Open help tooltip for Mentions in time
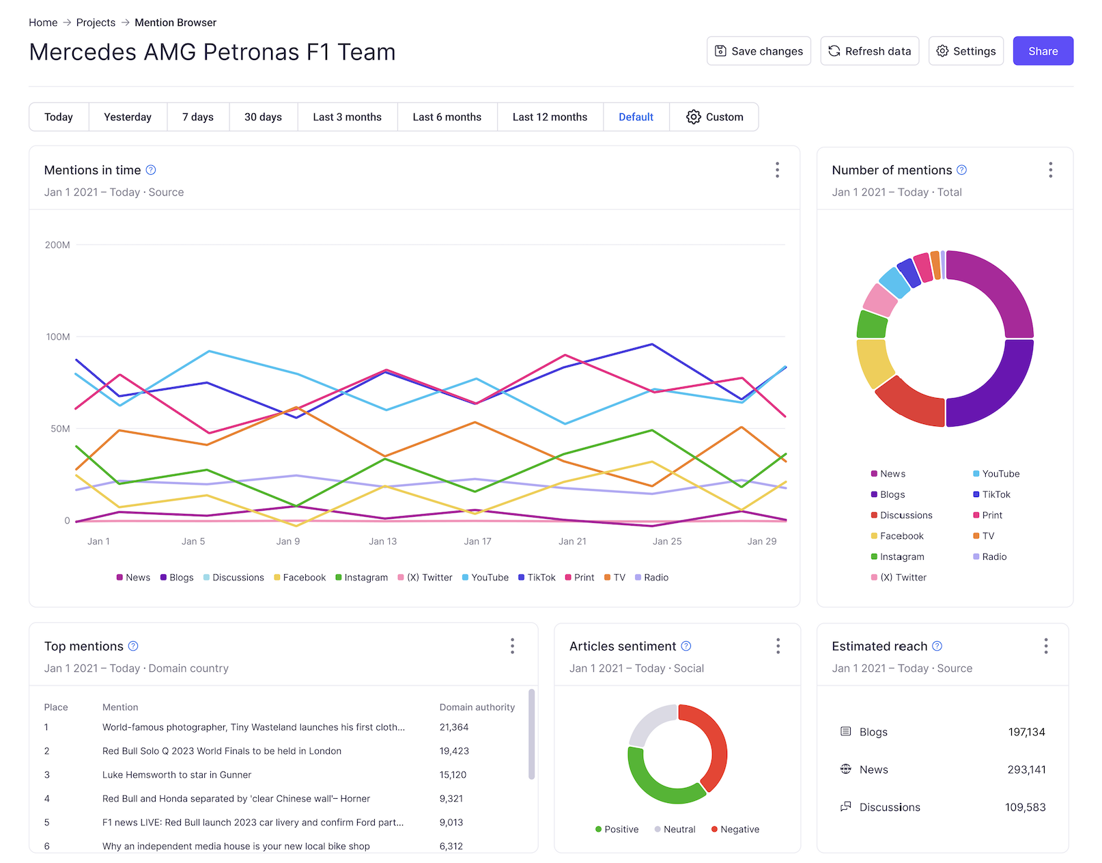1102x863 pixels. (152, 170)
